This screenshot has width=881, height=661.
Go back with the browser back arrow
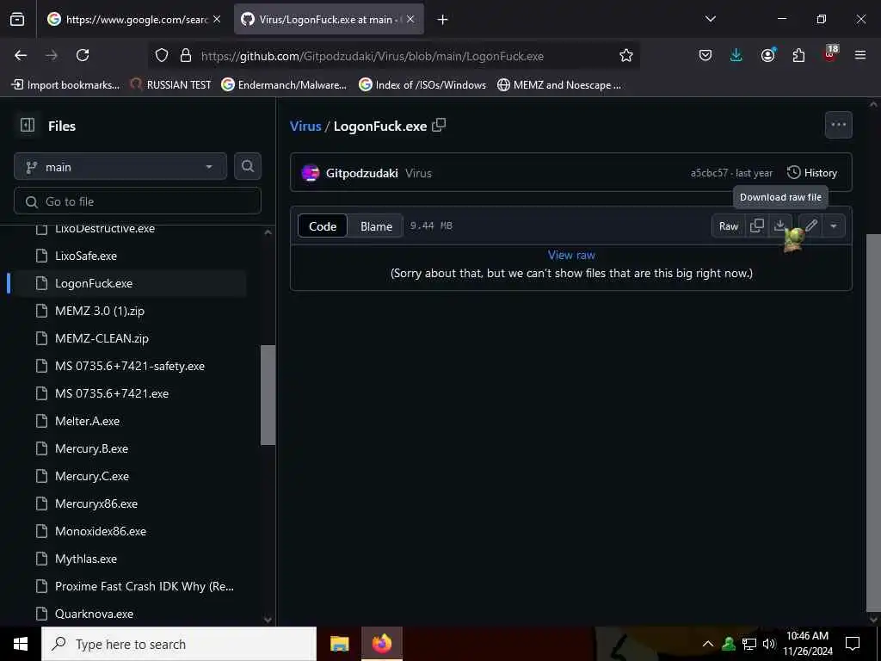[x=21, y=55]
